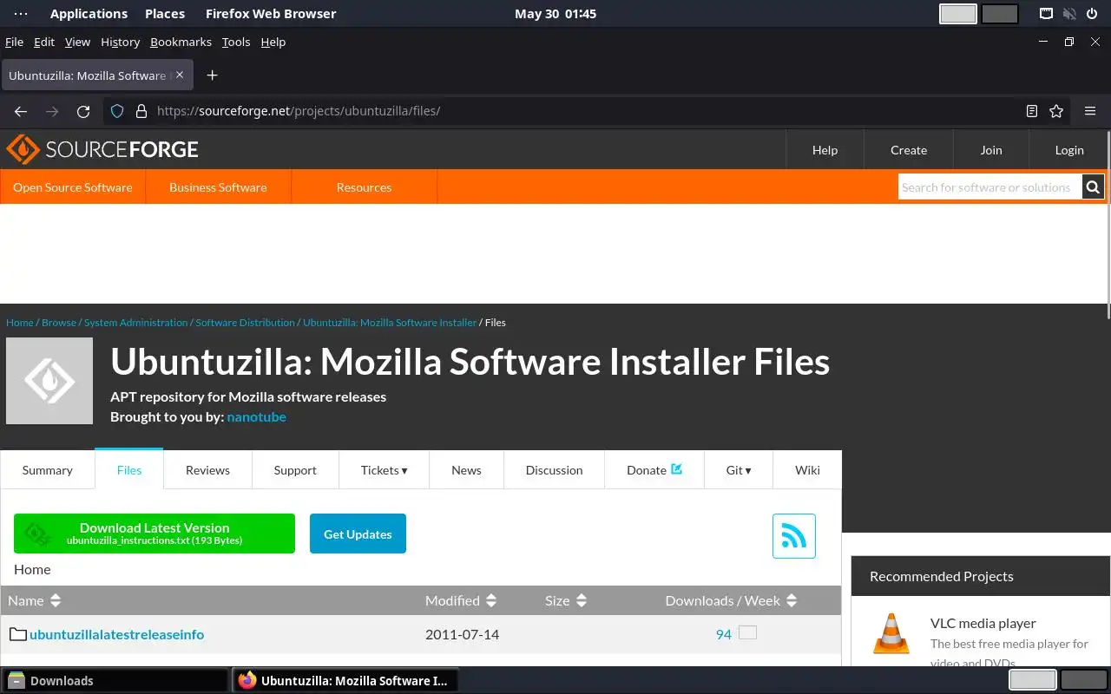Click the network tray icon

tap(1047, 14)
